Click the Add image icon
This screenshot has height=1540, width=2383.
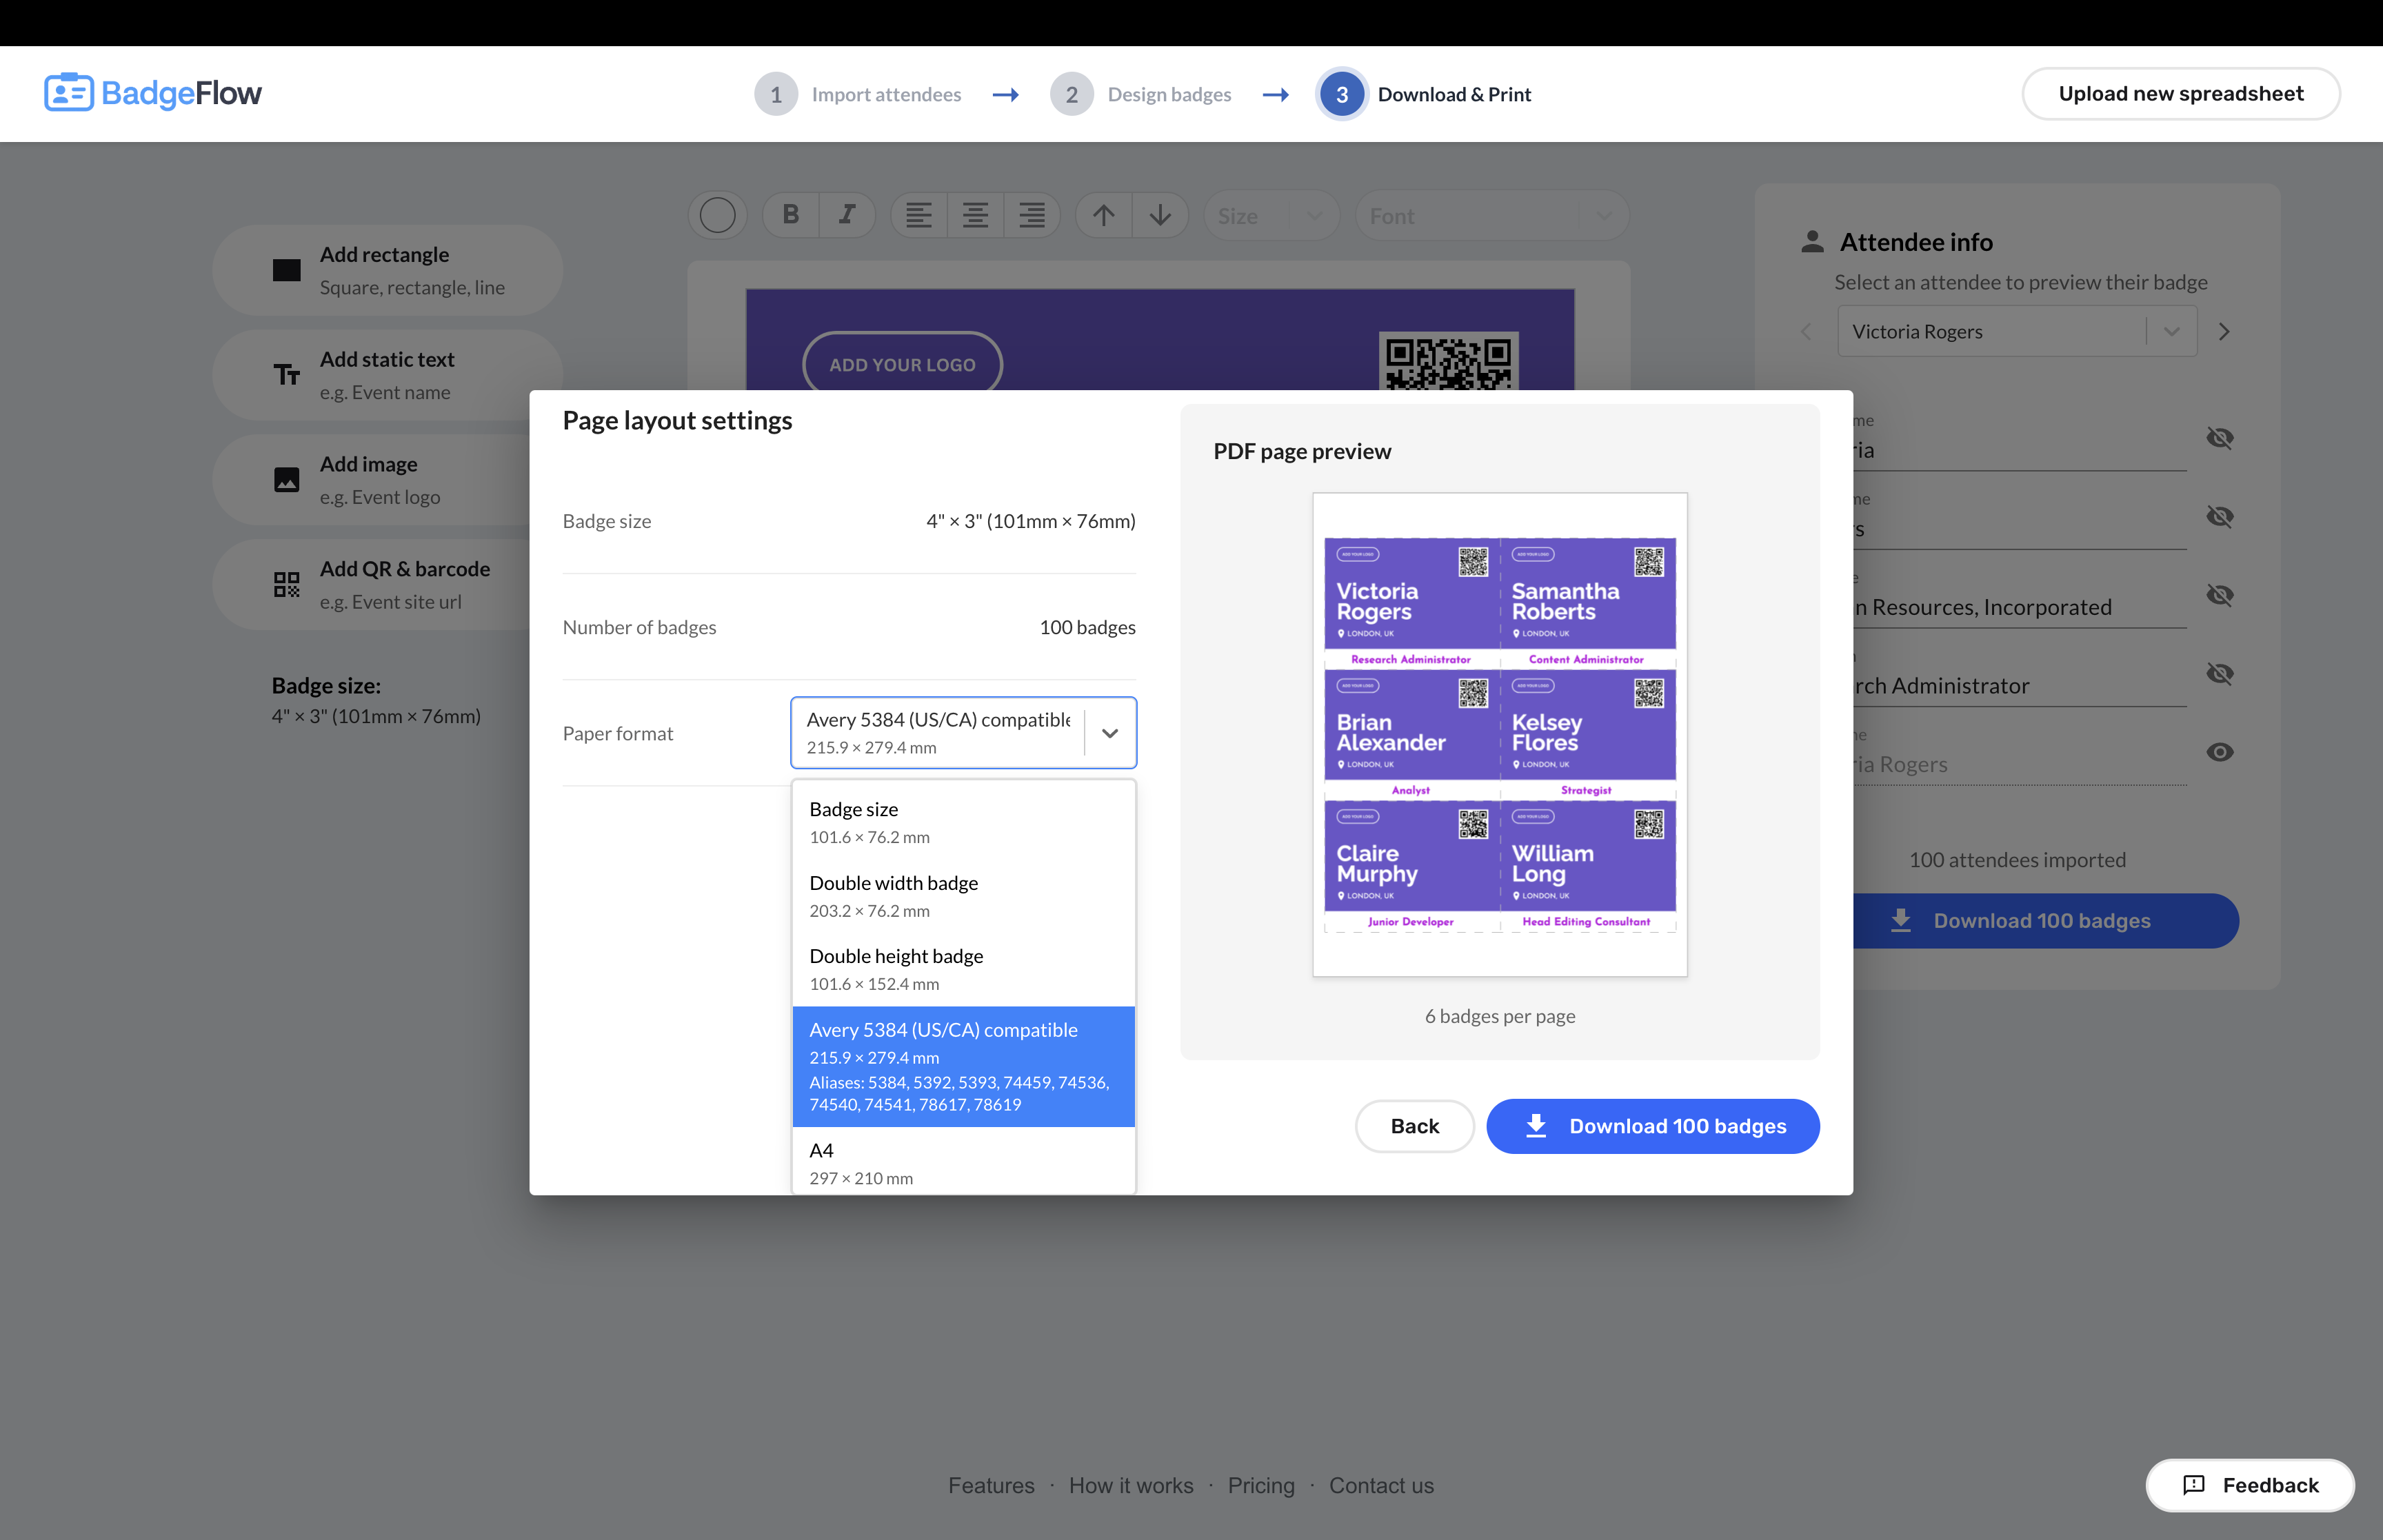point(287,480)
